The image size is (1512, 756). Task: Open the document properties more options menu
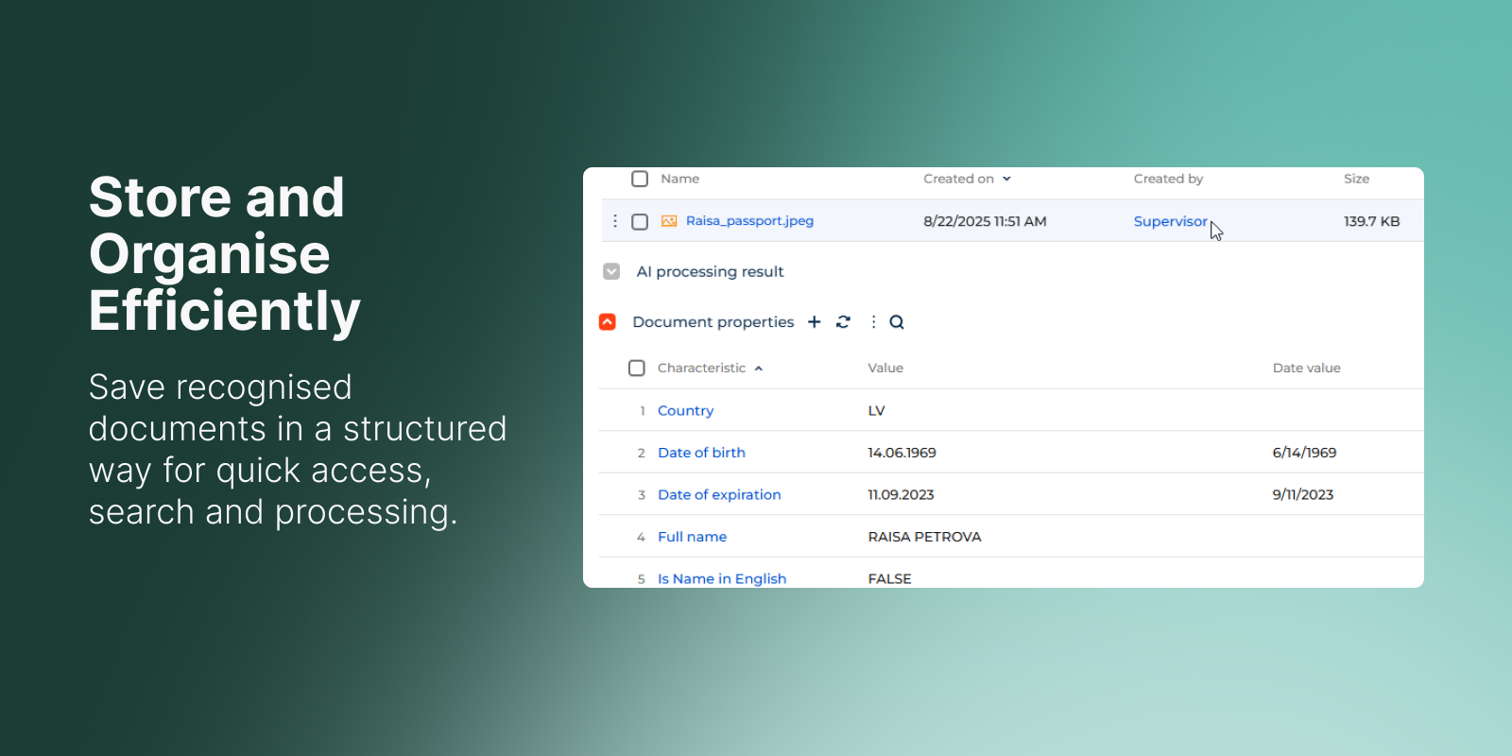(x=873, y=322)
